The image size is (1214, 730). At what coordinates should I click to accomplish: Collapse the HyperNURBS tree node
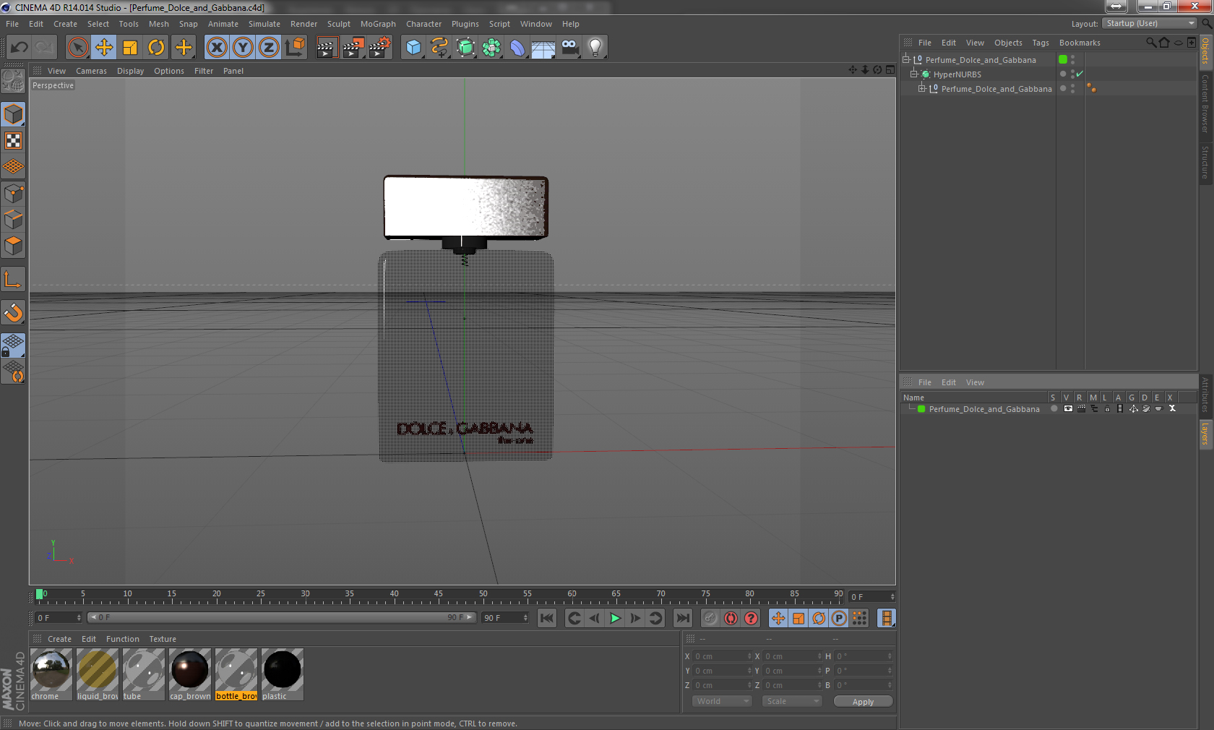(x=913, y=74)
